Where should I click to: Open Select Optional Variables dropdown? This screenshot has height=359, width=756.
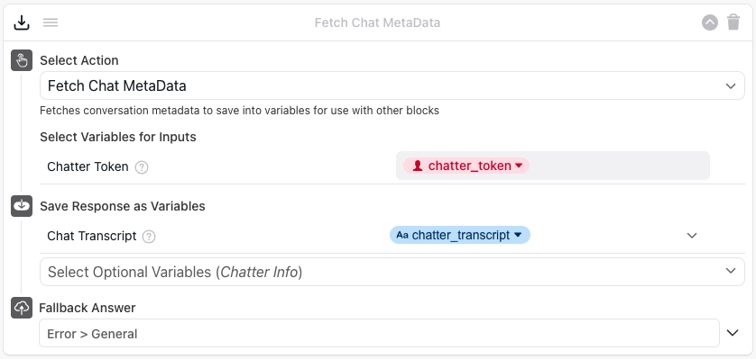[392, 272]
